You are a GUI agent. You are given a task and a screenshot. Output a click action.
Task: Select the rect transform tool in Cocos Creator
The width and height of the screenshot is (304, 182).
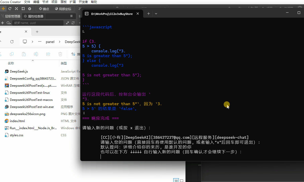[x=23, y=9]
